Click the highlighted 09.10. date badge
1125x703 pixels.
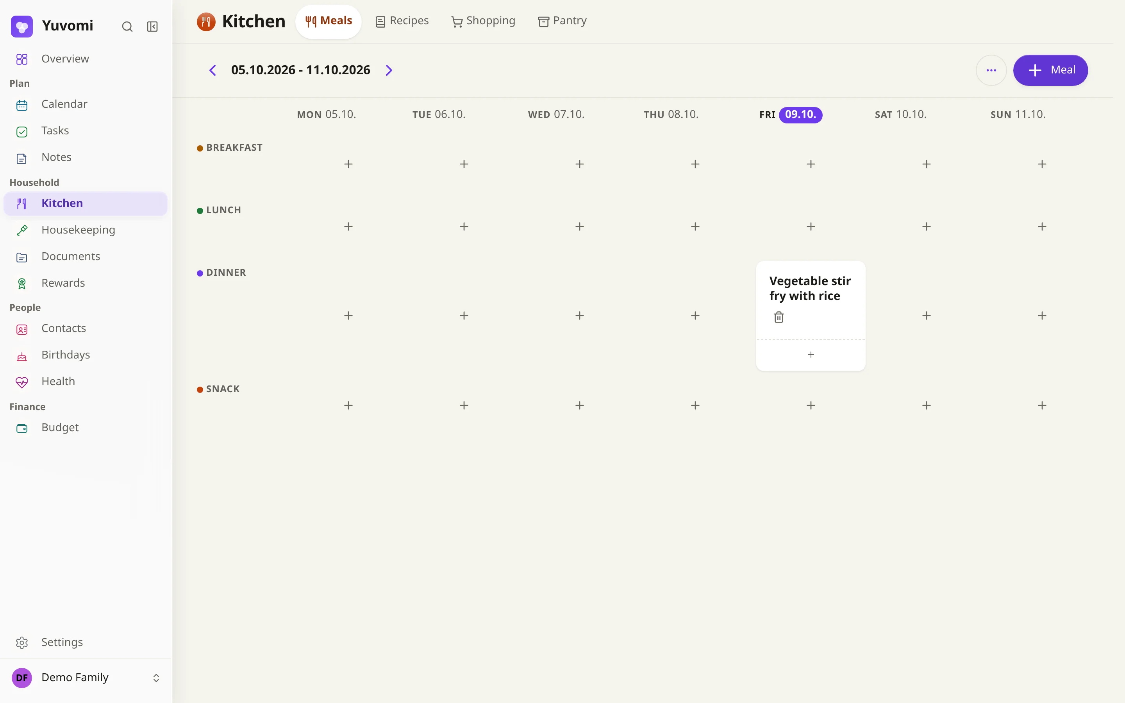pos(800,115)
